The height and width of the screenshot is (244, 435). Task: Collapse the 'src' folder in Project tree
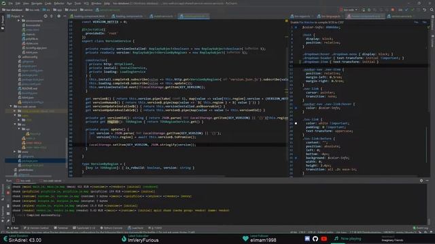tap(16, 124)
